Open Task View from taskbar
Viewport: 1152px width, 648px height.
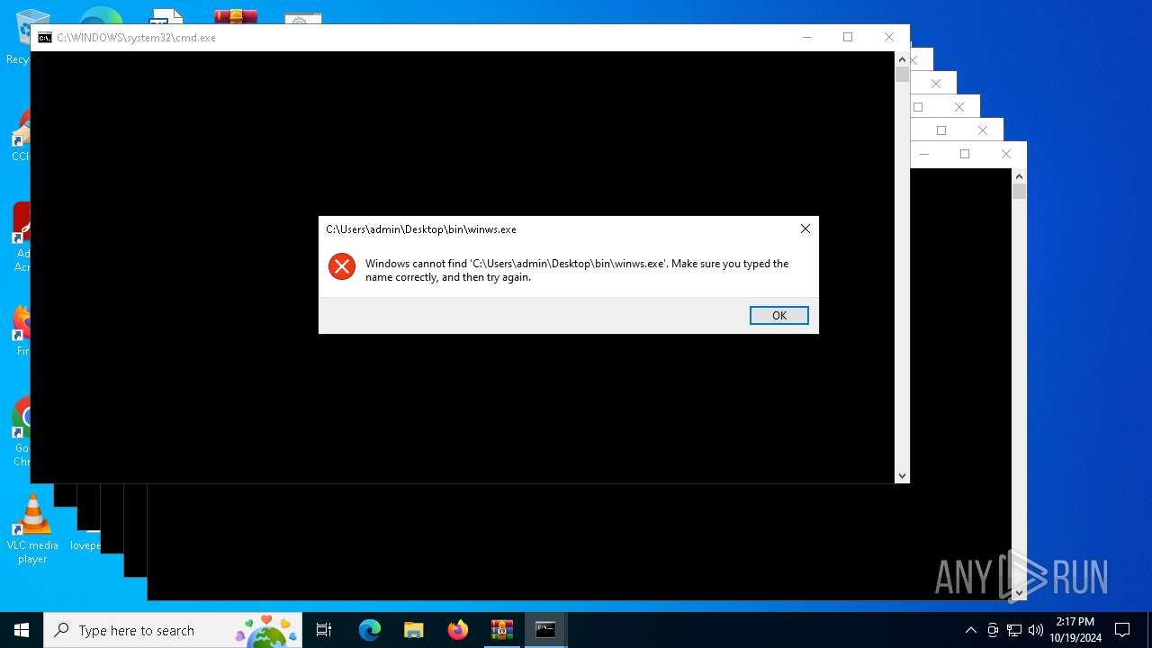324,630
